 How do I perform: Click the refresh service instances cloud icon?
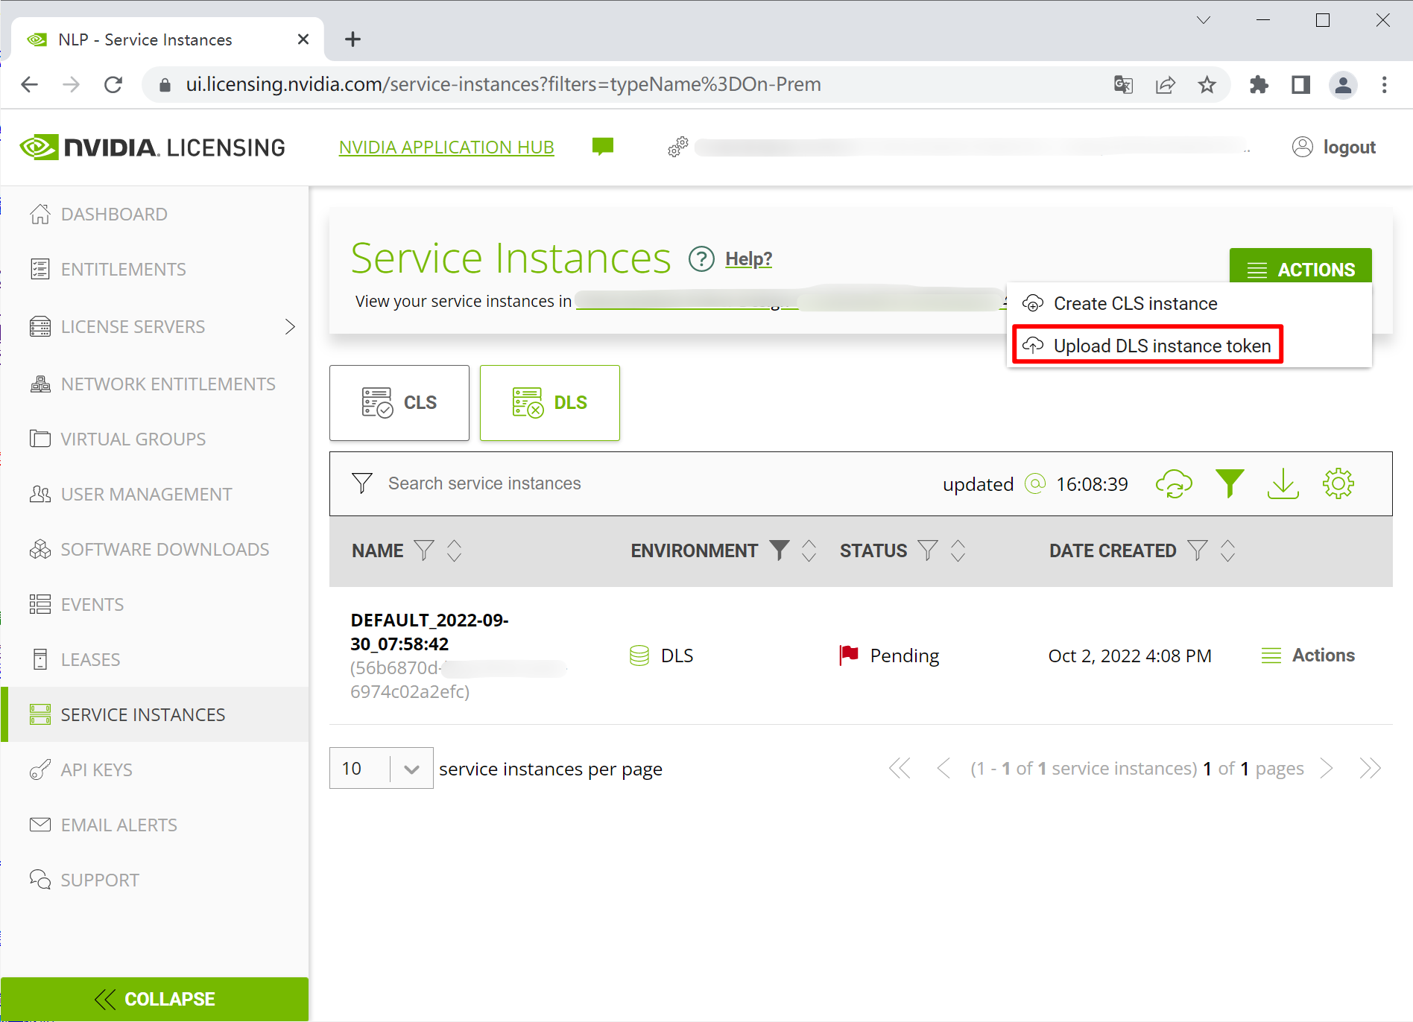point(1174,484)
